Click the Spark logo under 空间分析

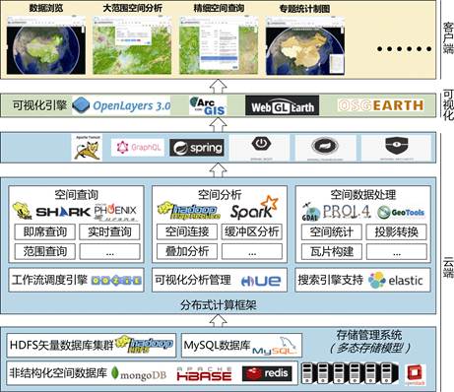coord(254,208)
